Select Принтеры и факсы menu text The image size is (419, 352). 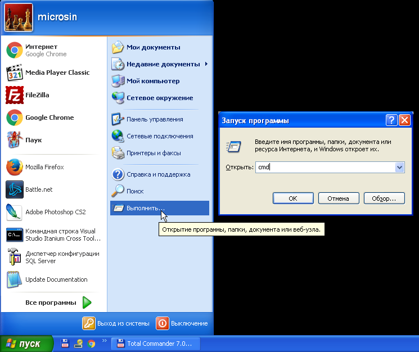(154, 153)
